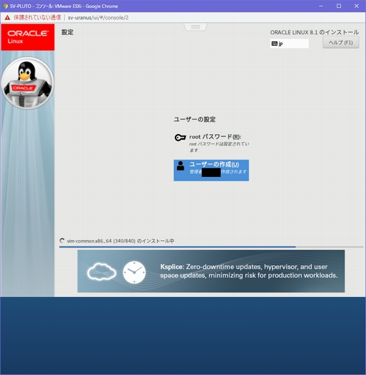Click the sv-uranus console URL text

[x=98, y=18]
